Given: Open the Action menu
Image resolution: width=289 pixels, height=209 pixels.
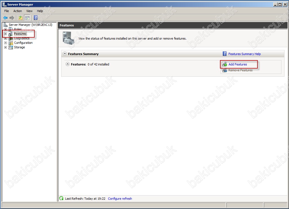Looking at the screenshot, I should (17, 11).
